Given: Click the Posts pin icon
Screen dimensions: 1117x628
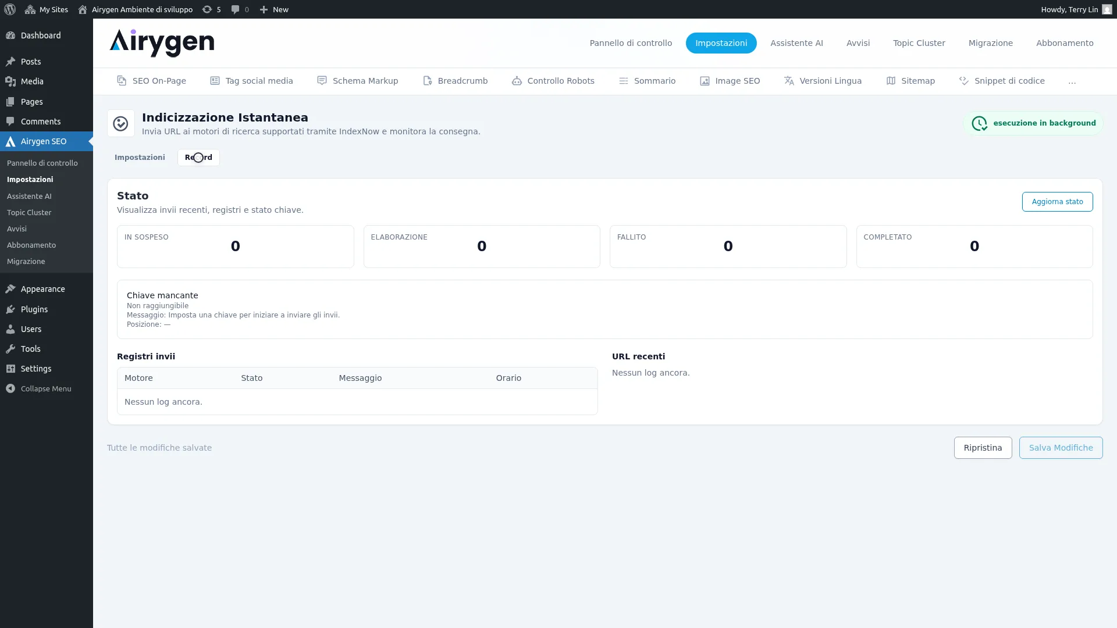Looking at the screenshot, I should pyautogui.click(x=10, y=62).
